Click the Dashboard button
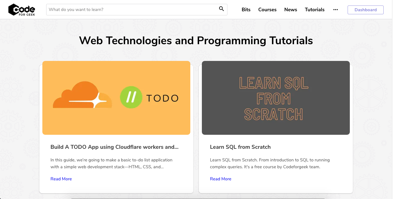Image resolution: width=393 pixels, height=199 pixels. click(x=365, y=10)
